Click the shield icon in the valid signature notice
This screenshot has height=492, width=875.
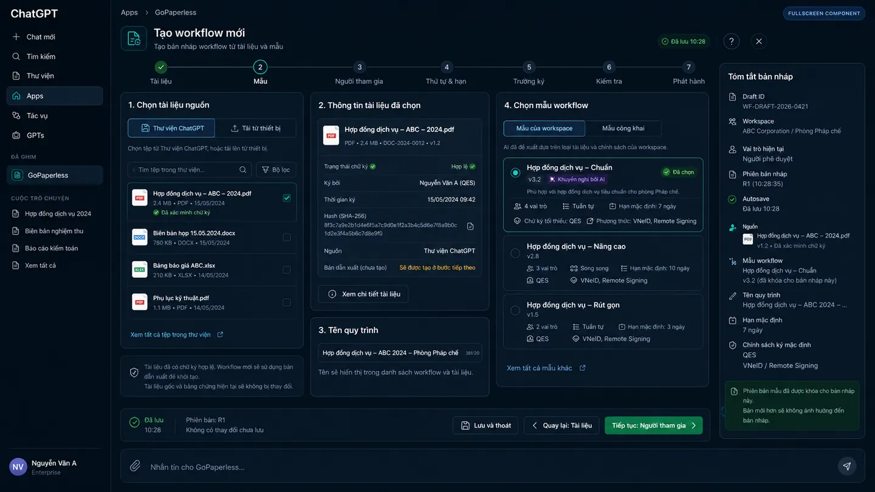click(134, 372)
